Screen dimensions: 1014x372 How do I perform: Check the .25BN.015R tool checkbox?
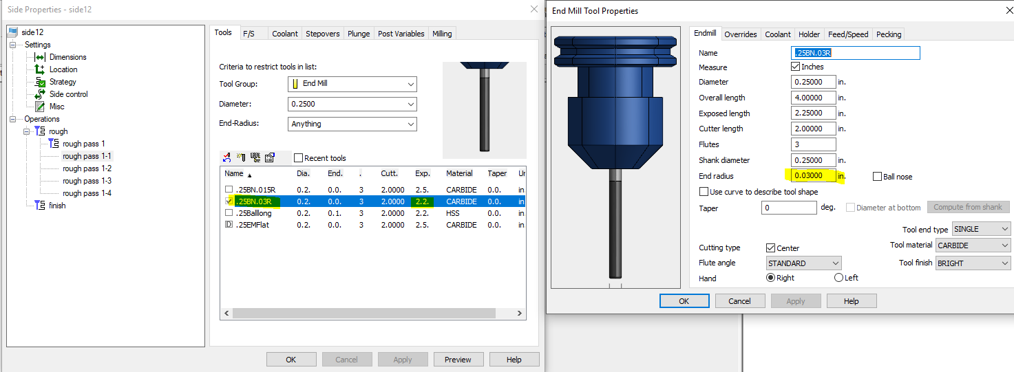click(229, 190)
